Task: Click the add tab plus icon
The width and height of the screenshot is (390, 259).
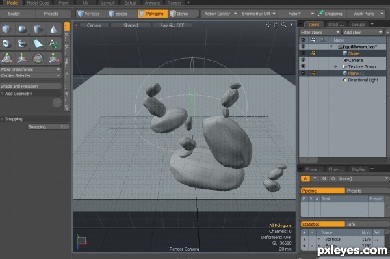Action: pyautogui.click(x=188, y=3)
